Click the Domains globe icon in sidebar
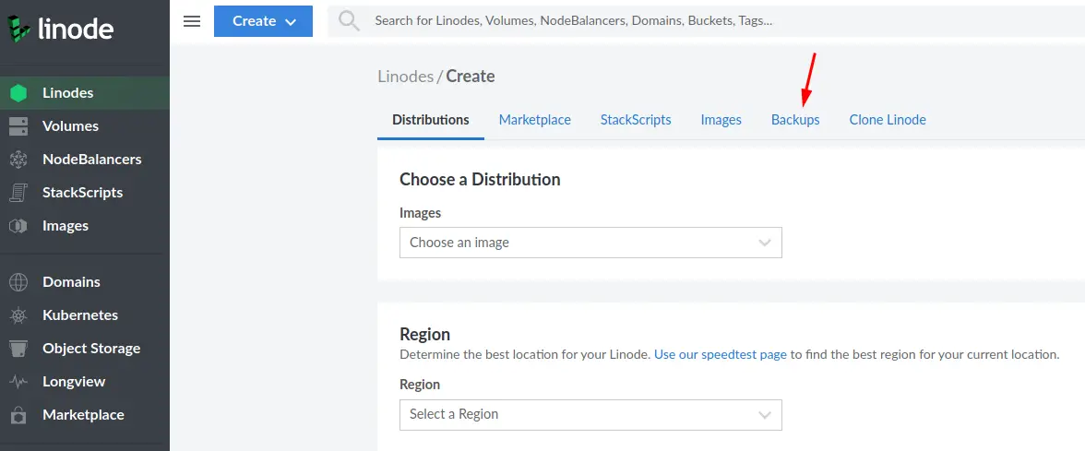 (x=18, y=282)
